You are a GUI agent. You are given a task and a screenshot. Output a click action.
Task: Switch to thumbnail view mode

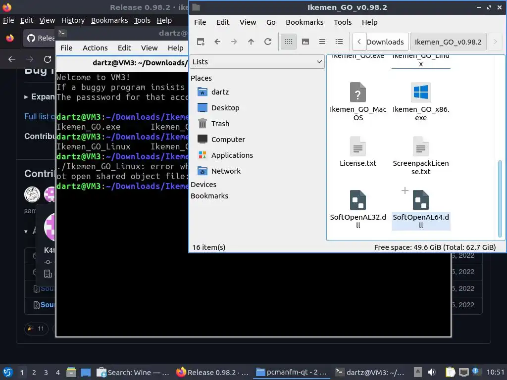pyautogui.click(x=305, y=42)
